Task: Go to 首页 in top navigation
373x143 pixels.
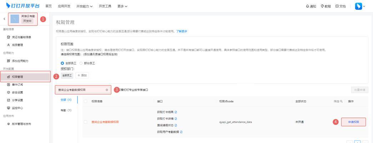Action: (x=49, y=6)
